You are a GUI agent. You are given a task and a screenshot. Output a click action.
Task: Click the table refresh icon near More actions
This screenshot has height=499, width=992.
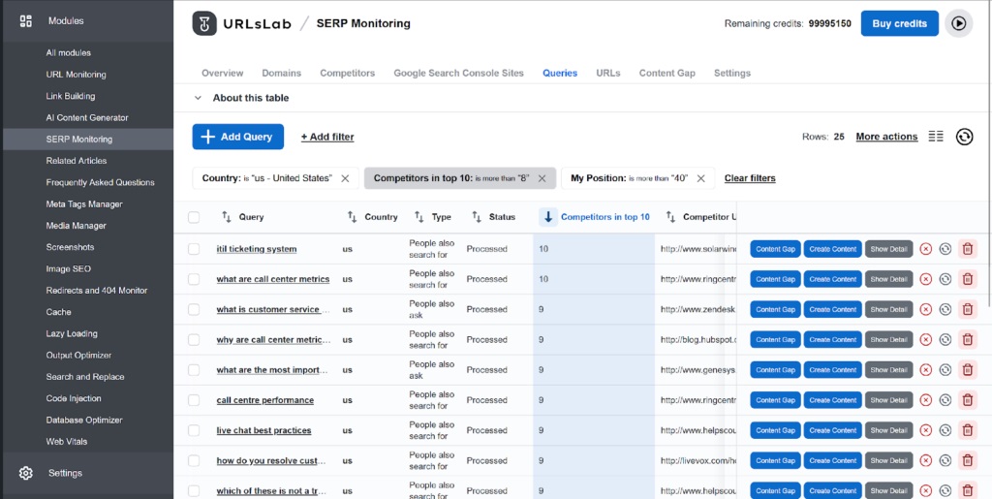click(964, 137)
